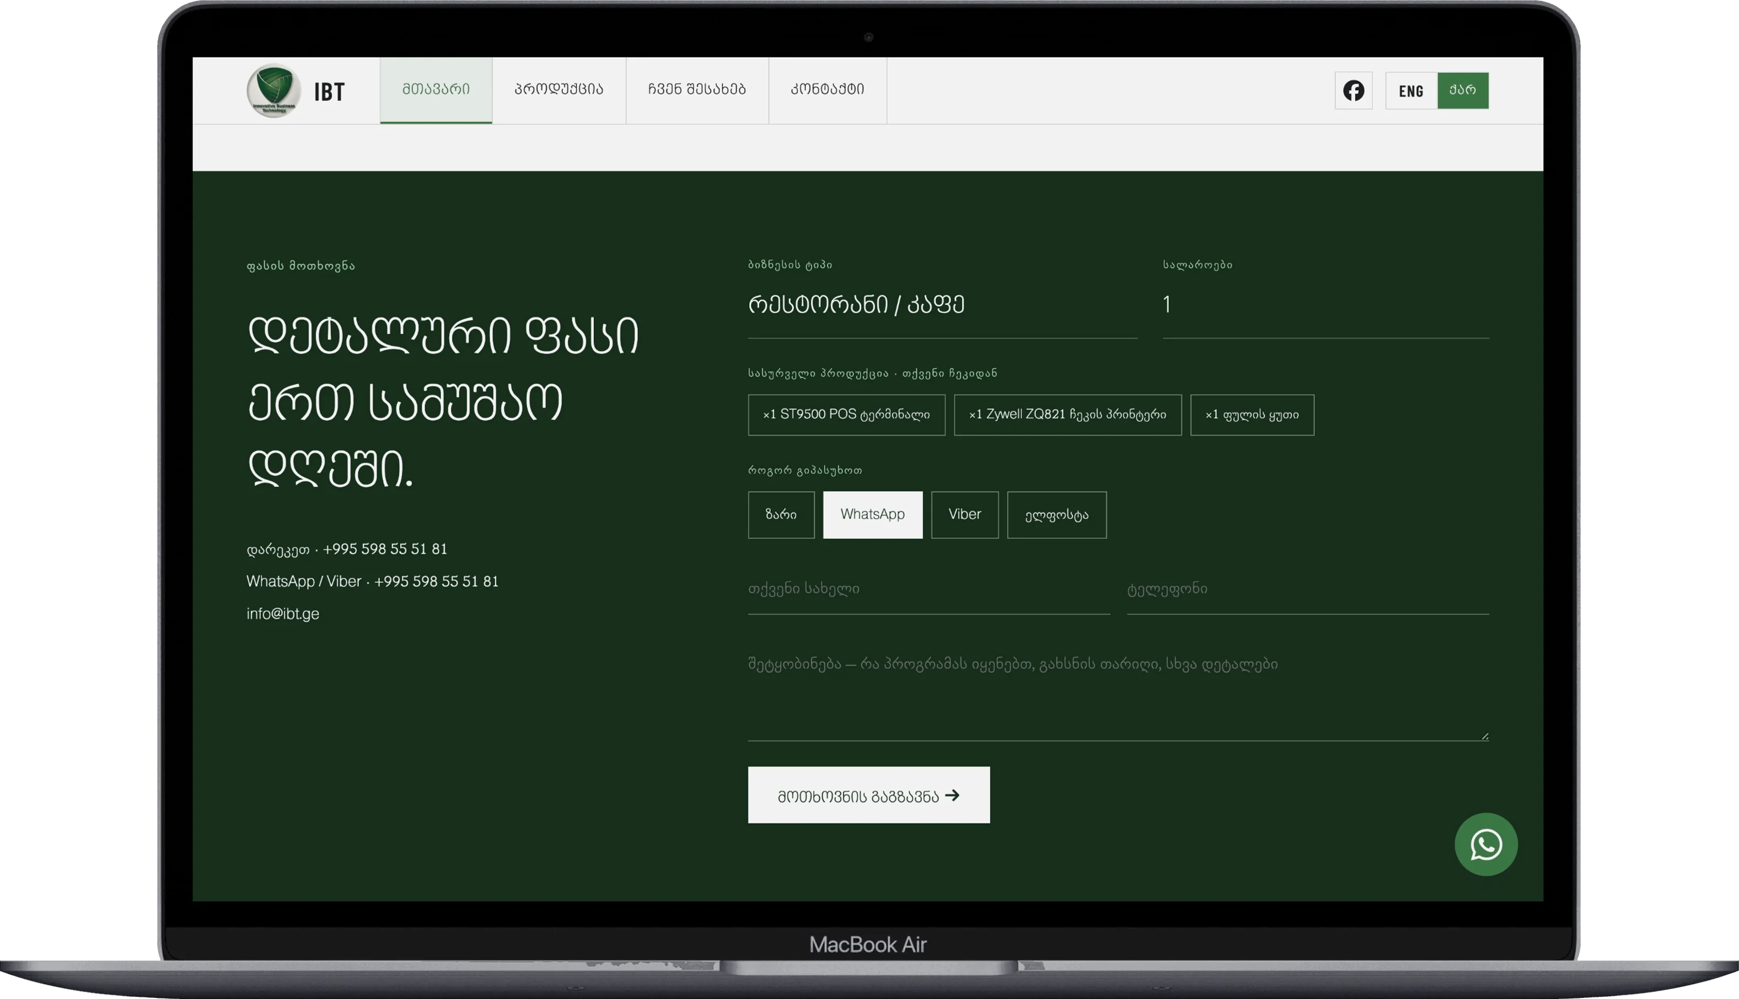Screen dimensions: 1739x999
Task: Select ზარი as reply method
Action: pos(781,514)
